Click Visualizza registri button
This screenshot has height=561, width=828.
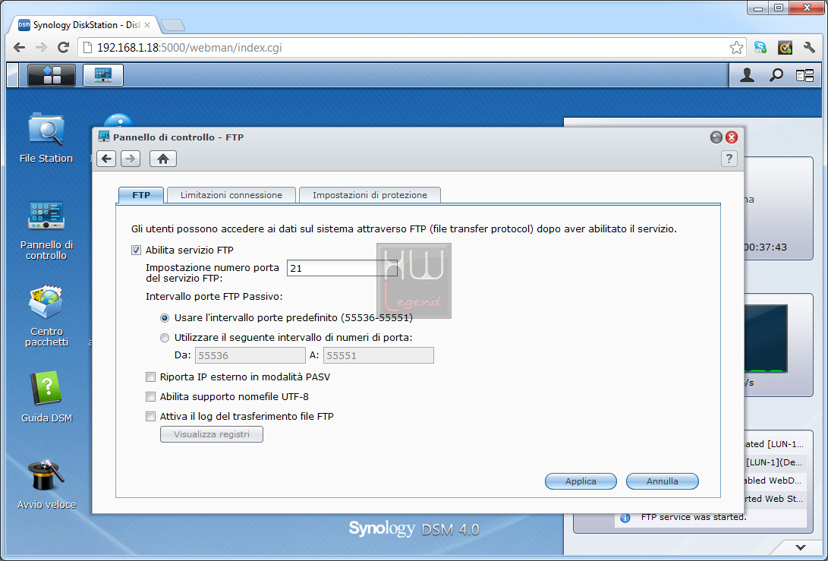pos(212,434)
